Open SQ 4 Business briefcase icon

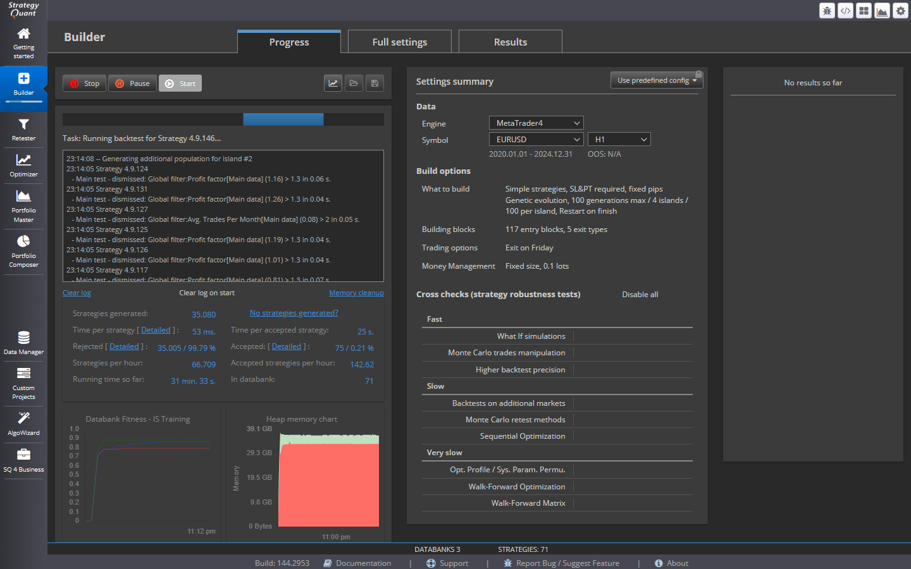(23, 454)
